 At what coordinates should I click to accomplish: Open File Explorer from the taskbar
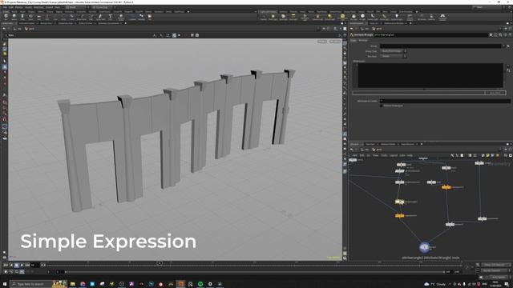point(73,284)
